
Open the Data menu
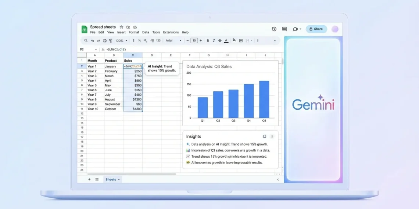coord(146,32)
